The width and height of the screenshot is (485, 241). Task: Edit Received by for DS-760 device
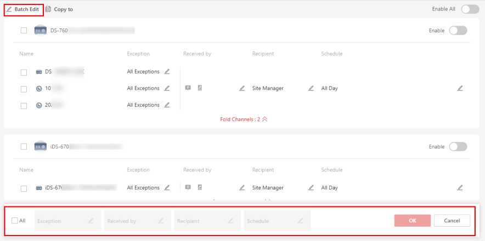(242, 88)
